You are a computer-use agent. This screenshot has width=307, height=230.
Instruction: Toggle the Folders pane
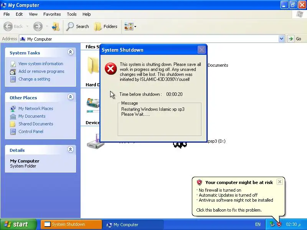pos(106,26)
